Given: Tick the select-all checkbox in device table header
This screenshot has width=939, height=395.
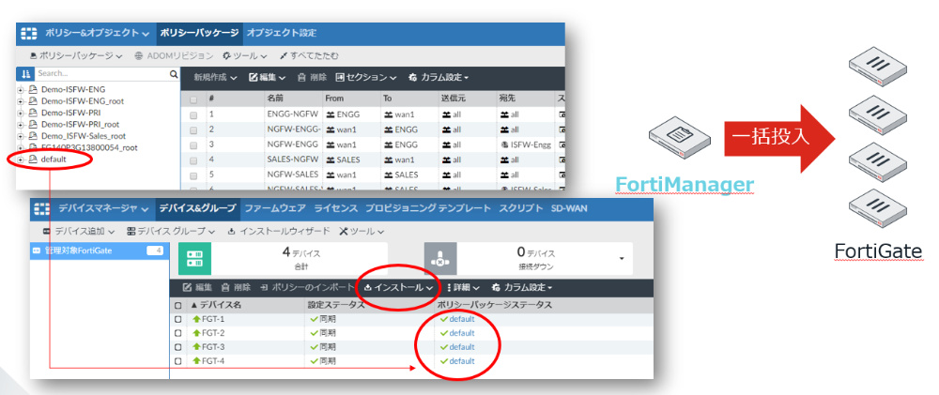Looking at the screenshot, I should click(x=177, y=305).
